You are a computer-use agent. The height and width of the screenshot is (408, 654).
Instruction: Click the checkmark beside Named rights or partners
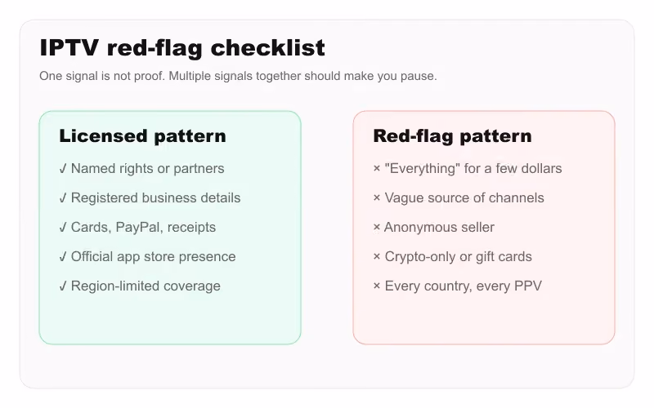click(63, 169)
